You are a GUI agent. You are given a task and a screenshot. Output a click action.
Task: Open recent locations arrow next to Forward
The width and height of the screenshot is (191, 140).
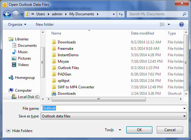click(x=22, y=14)
